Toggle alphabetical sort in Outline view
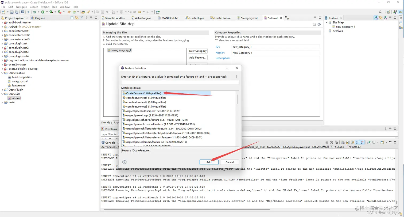Image resolution: width=404 pixels, height=217 pixels. (x=376, y=18)
